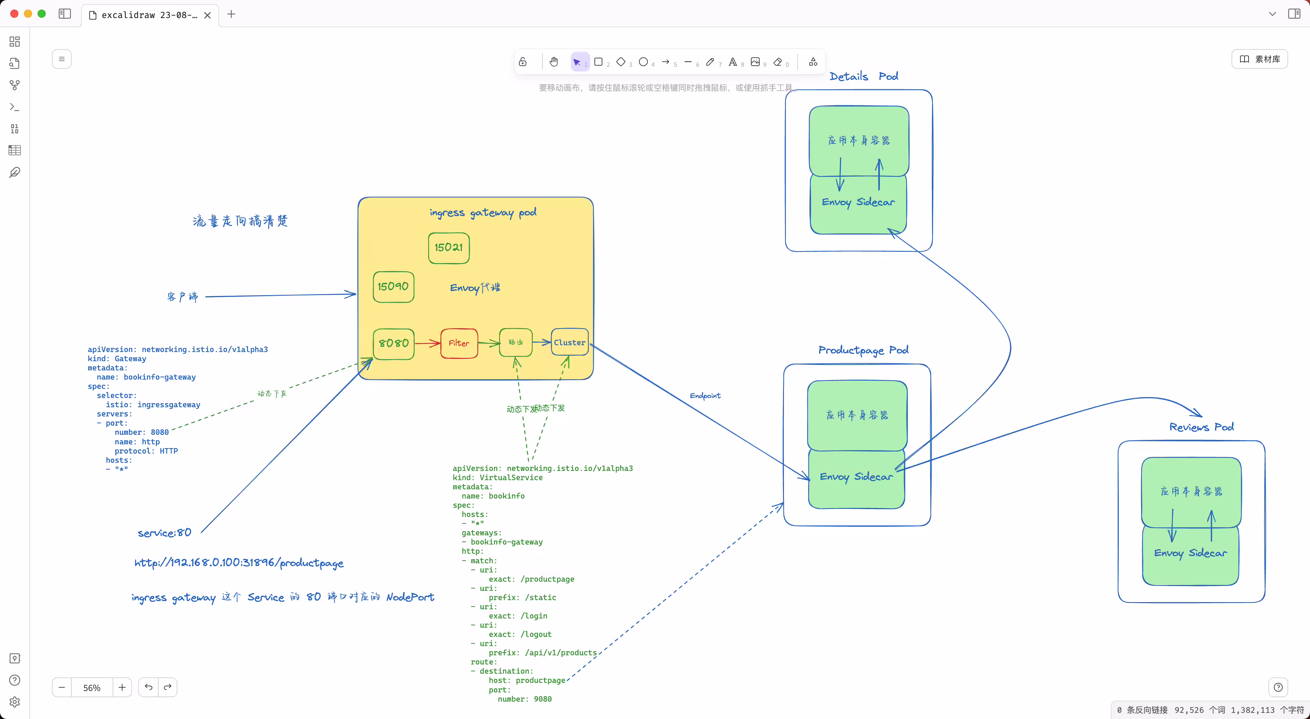Reset zoom via the 56% button
The height and width of the screenshot is (719, 1310).
point(92,688)
